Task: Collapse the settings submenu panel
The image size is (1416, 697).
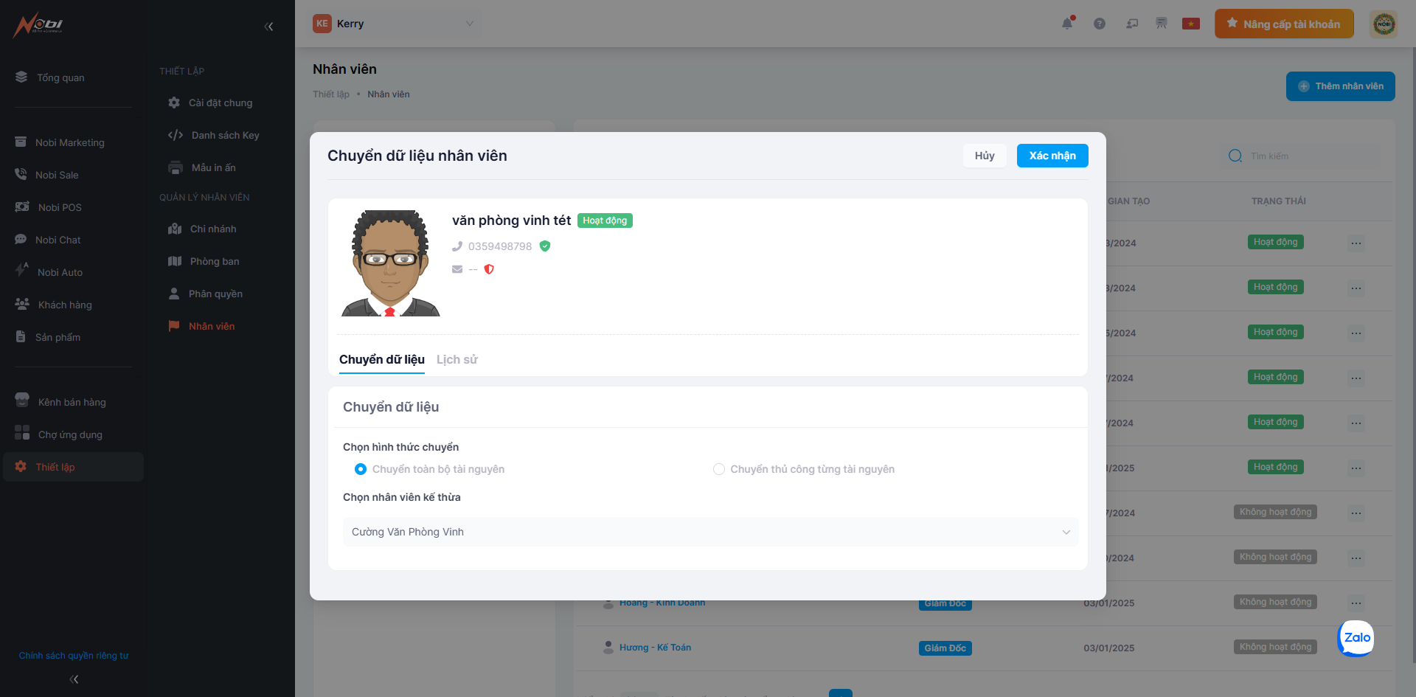Action: pos(268,27)
